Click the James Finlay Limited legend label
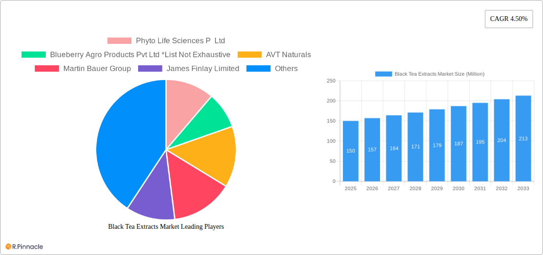543x255 pixels. click(x=203, y=69)
